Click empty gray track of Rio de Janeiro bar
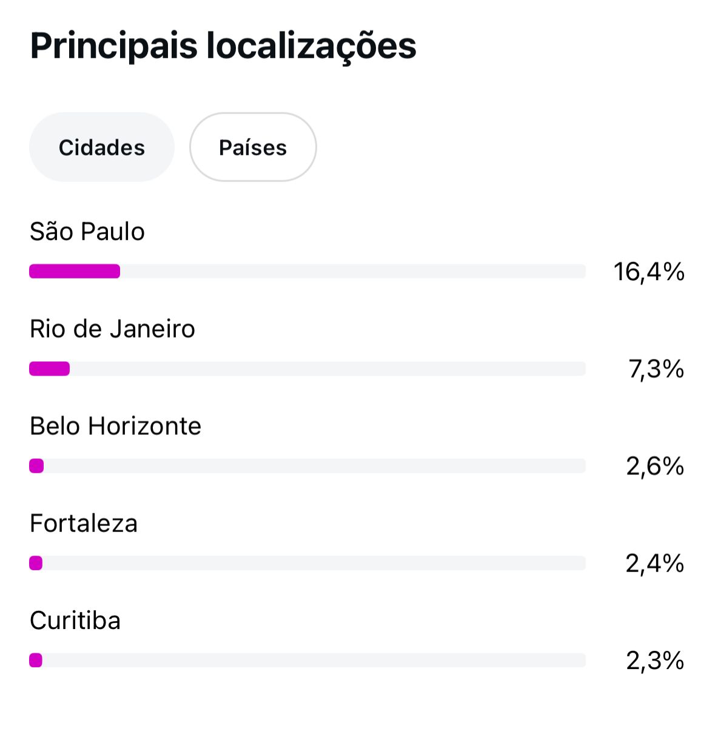The width and height of the screenshot is (715, 731). pyautogui.click(x=327, y=369)
